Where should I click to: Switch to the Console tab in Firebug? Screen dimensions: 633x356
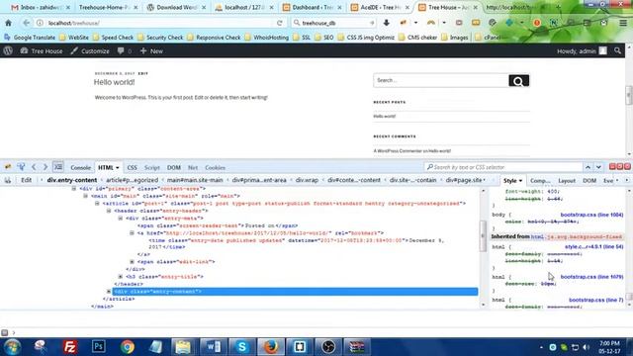(81, 167)
